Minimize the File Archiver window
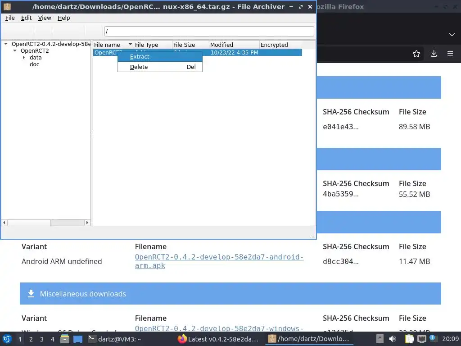 click(291, 6)
